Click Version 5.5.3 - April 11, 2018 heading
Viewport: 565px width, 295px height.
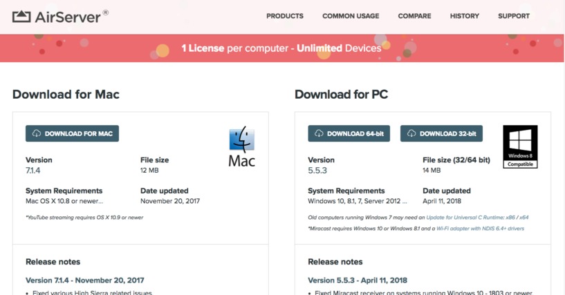[358, 280]
